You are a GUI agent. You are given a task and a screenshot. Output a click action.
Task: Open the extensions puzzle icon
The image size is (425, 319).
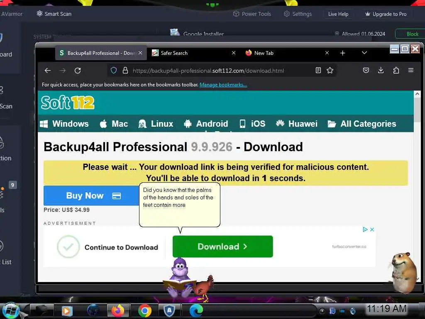click(396, 71)
